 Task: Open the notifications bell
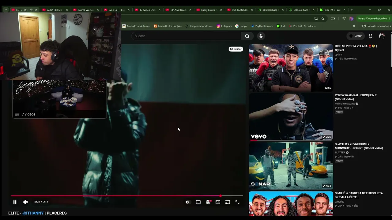tap(371, 36)
